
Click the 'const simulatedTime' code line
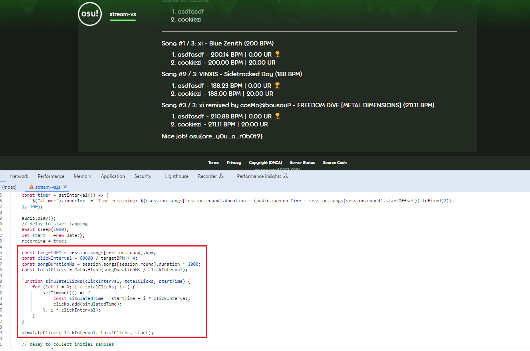coord(122,299)
